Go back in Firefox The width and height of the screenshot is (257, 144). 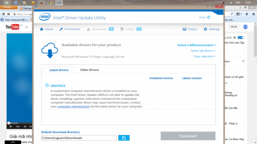[4, 14]
